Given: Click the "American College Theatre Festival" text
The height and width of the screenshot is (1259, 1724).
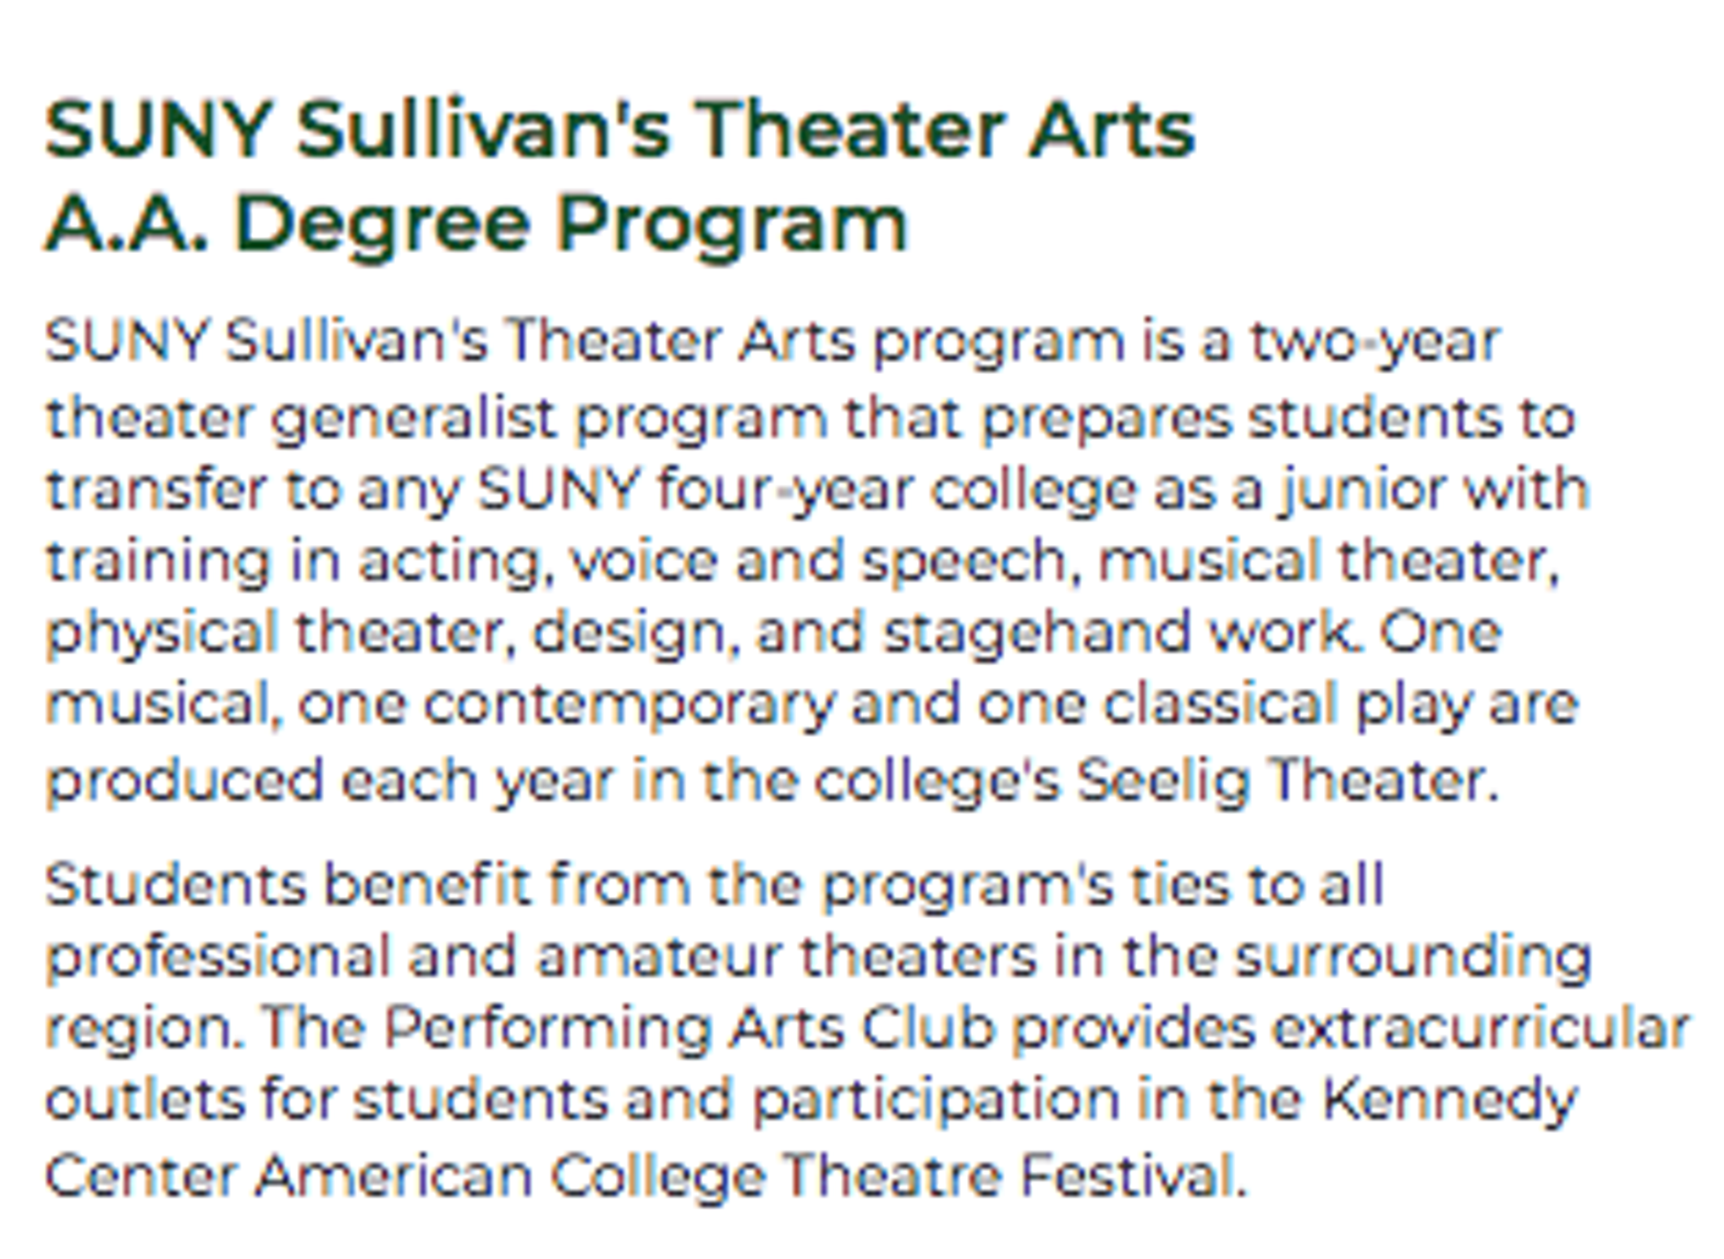Looking at the screenshot, I should tap(749, 1176).
